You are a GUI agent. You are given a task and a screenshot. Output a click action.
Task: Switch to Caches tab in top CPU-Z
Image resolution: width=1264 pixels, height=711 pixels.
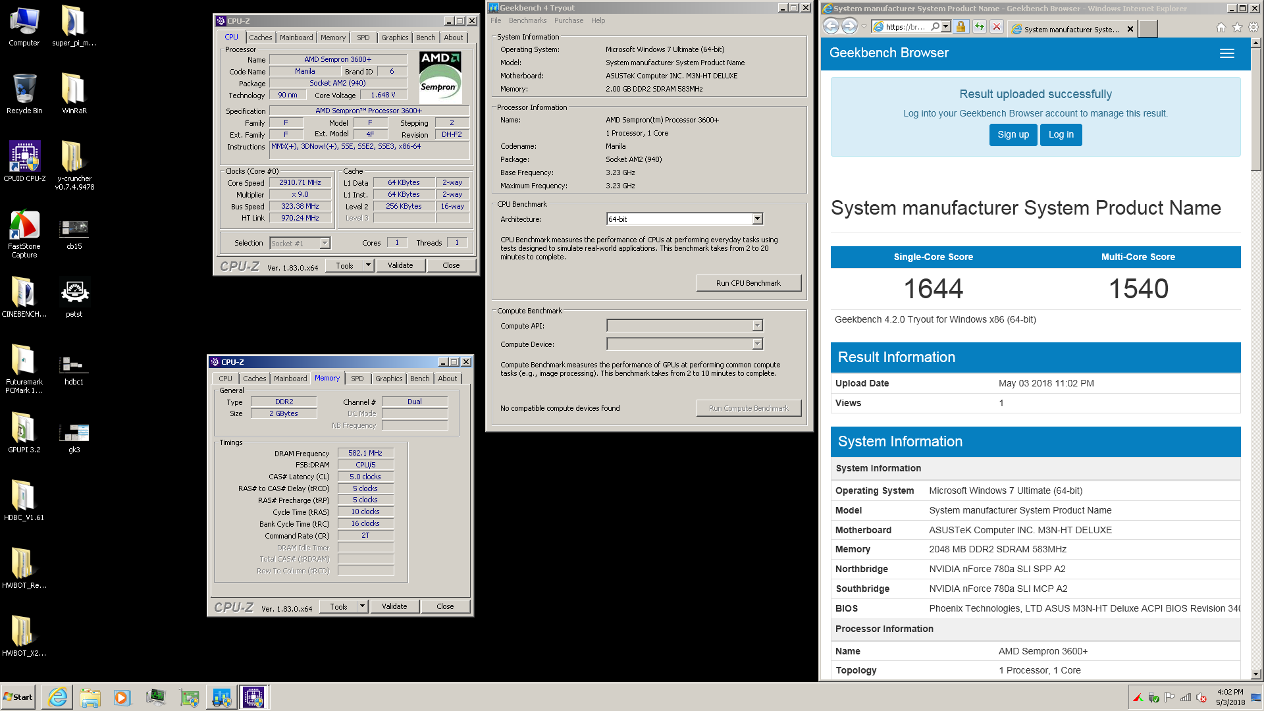(x=260, y=38)
